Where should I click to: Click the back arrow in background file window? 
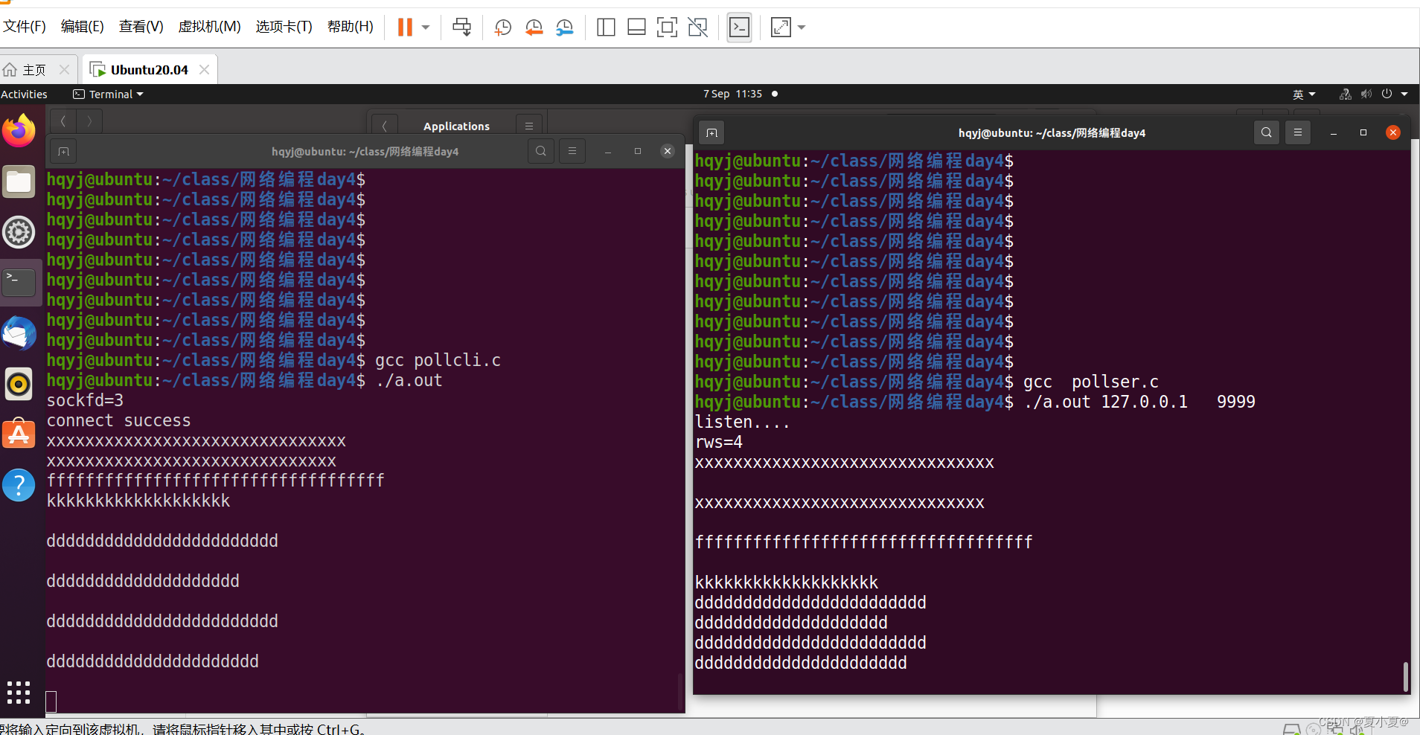[x=63, y=121]
